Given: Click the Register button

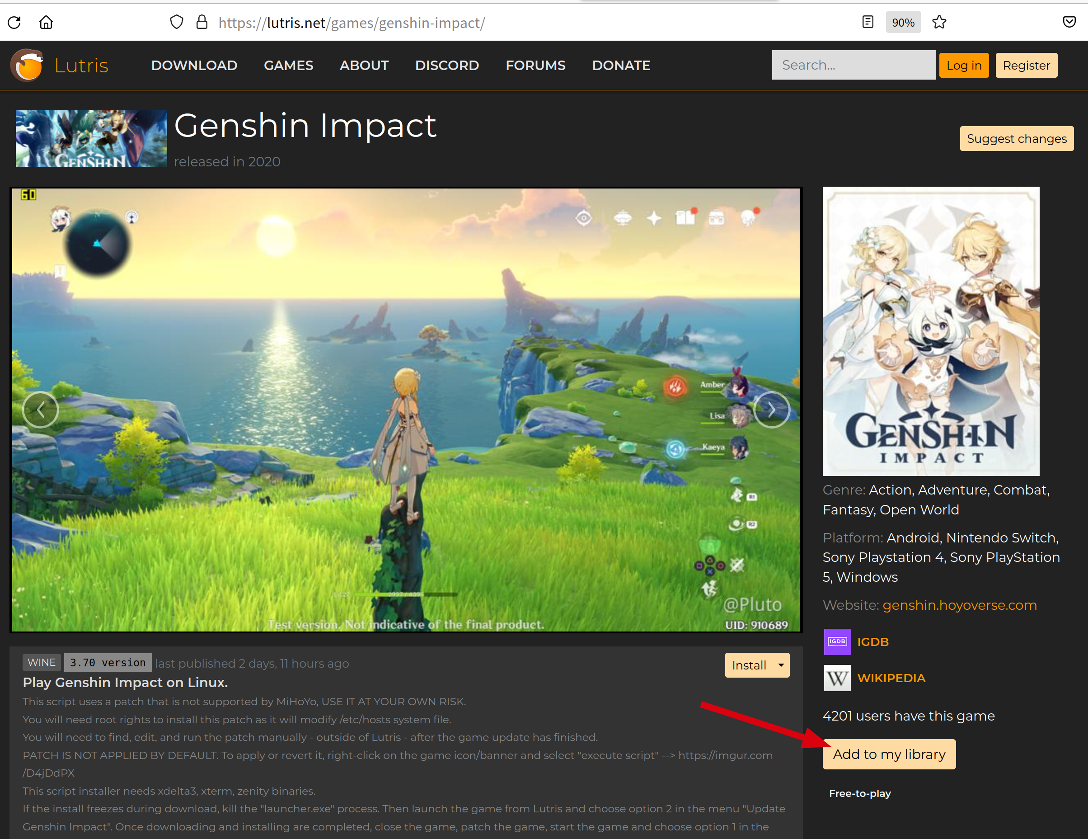Looking at the screenshot, I should tap(1026, 65).
